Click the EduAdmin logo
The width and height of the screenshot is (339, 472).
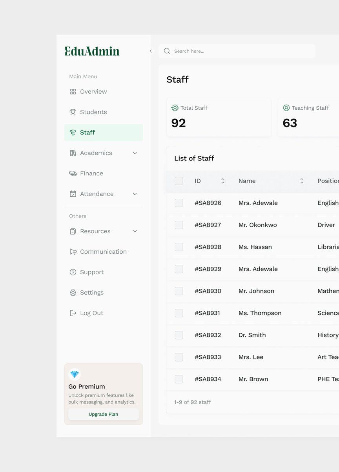coord(92,51)
